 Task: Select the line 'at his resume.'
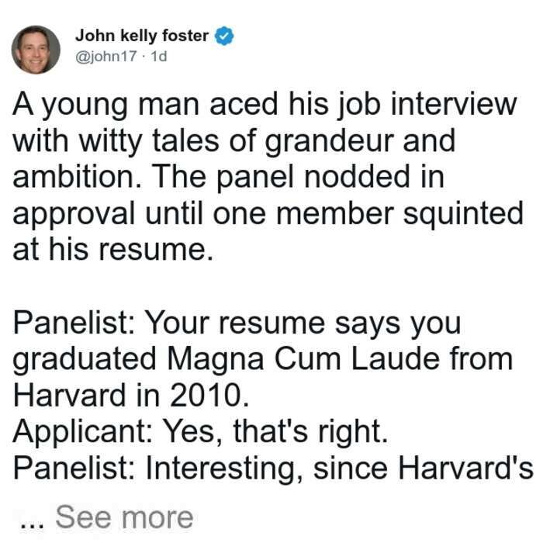[x=112, y=249]
